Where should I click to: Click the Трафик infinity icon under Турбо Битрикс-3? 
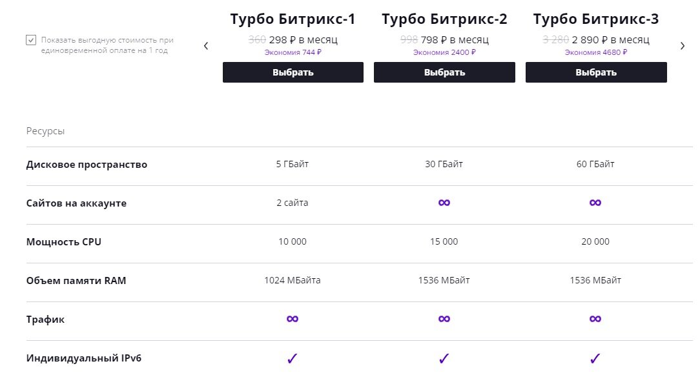595,319
